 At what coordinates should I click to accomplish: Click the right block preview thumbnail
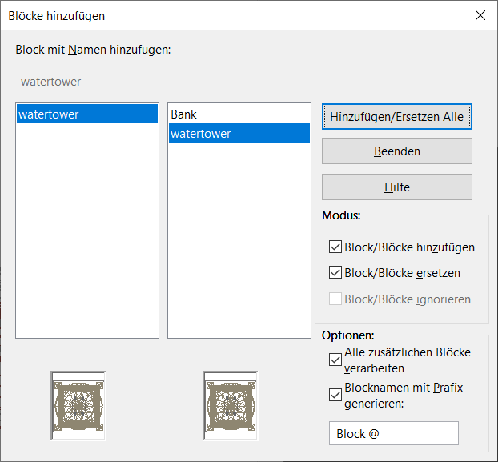point(231,405)
